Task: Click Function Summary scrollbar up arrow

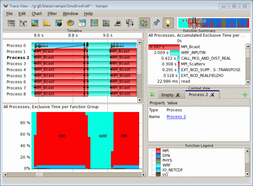Action: coord(248,46)
